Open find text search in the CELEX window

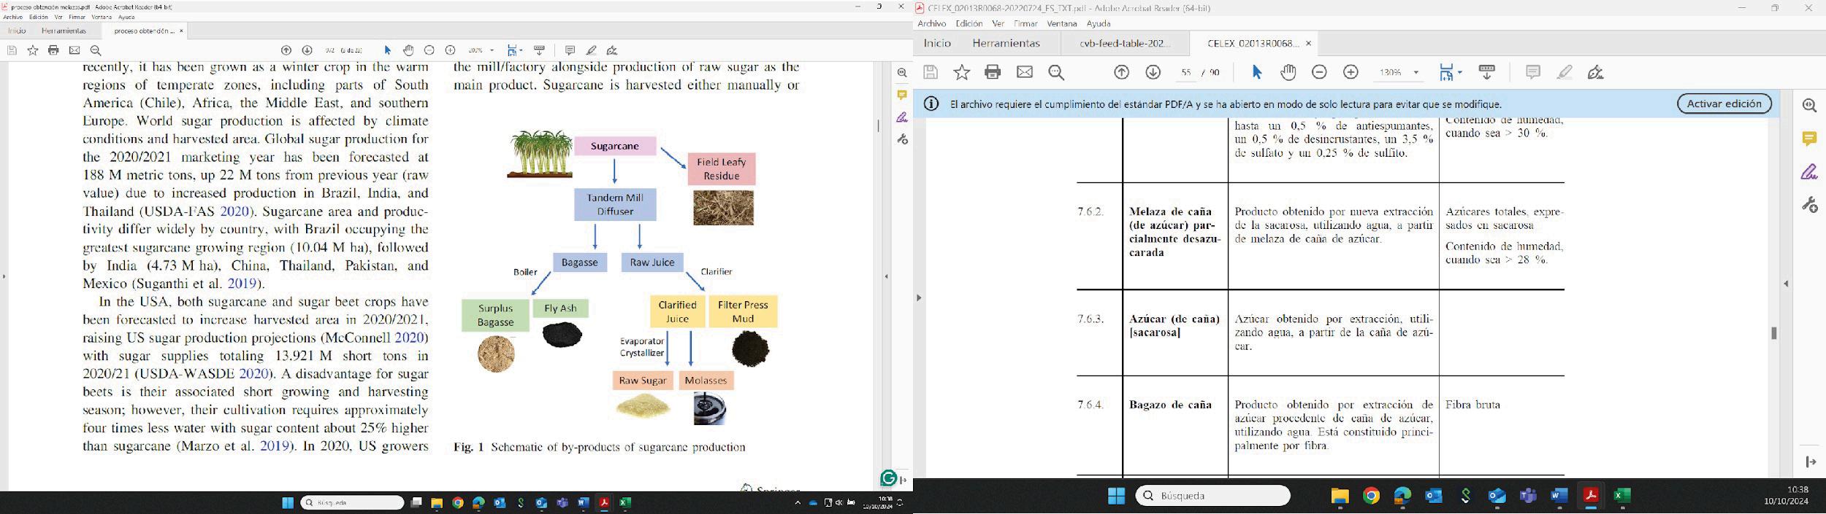[x=1057, y=72]
